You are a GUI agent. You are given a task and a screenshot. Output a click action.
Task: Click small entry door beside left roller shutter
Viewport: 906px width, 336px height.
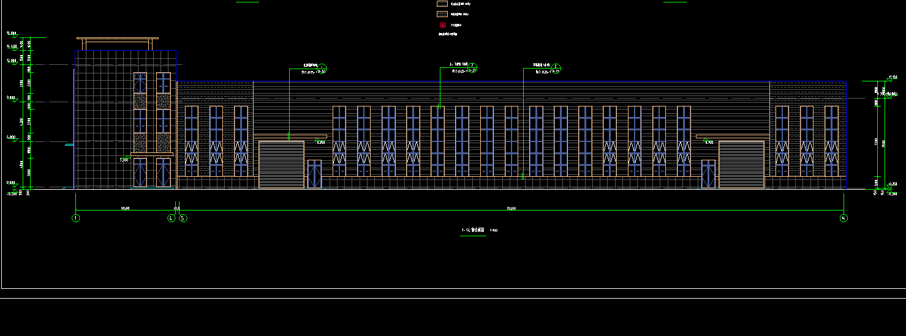[x=314, y=174]
